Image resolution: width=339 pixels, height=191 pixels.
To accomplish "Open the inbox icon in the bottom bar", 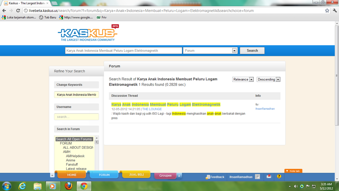I will click(269, 176).
